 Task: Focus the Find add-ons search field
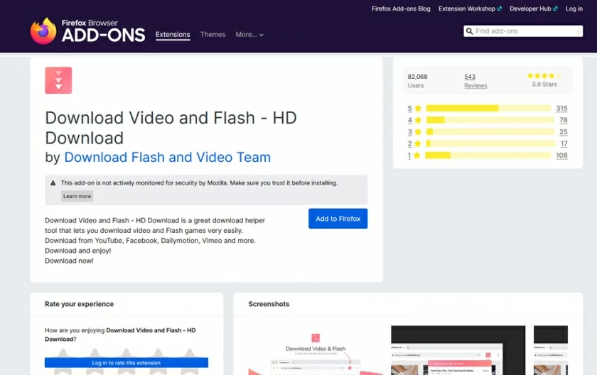(524, 31)
